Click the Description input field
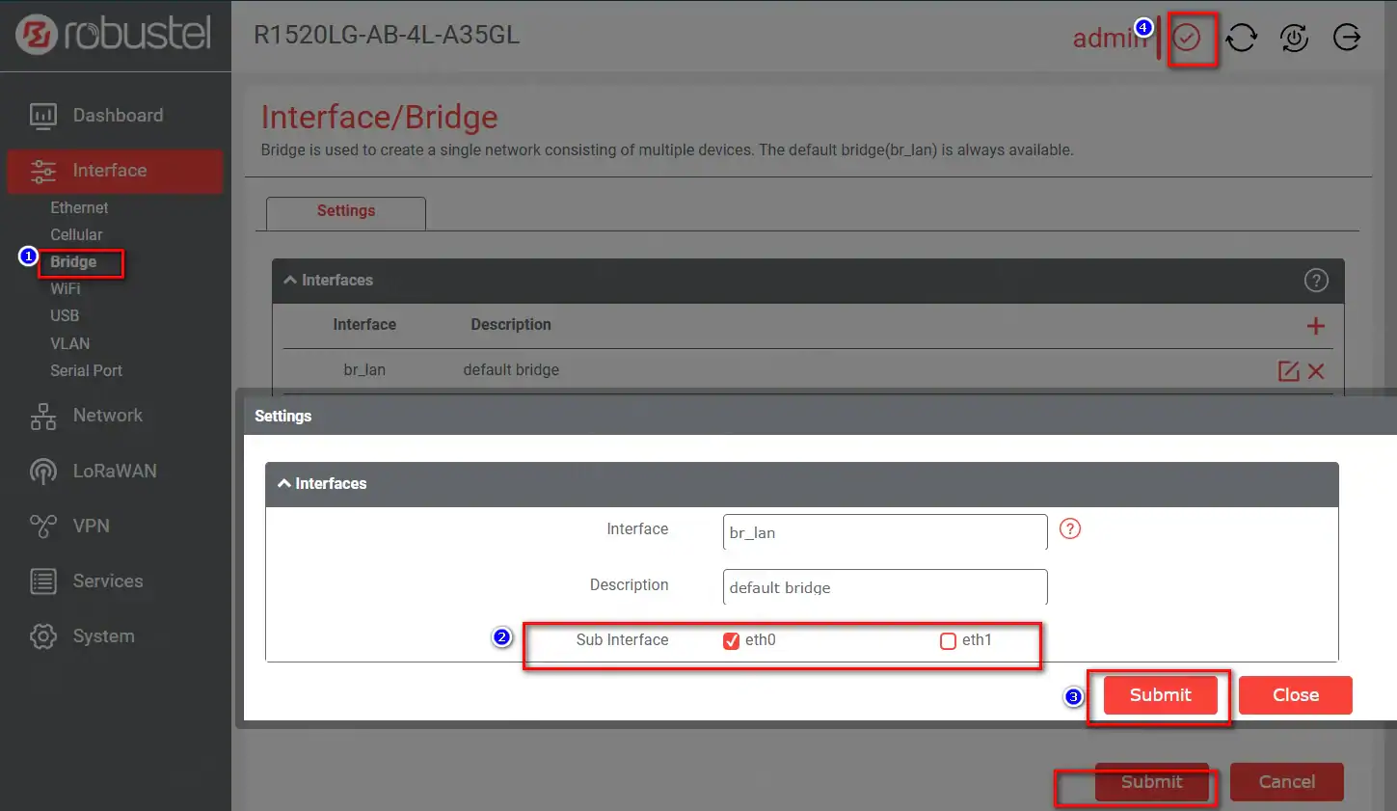This screenshot has height=811, width=1397. tap(884, 587)
